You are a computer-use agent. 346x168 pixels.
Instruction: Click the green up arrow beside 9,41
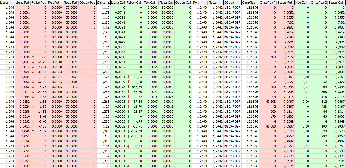[x=33, y=116]
